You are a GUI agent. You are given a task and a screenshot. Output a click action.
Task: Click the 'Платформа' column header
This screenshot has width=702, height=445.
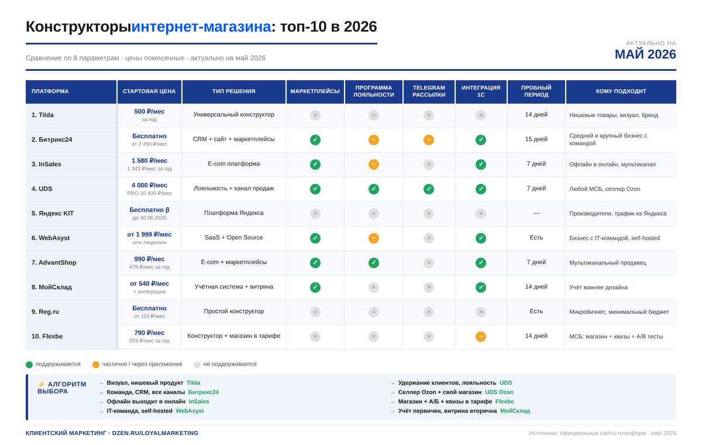[x=71, y=92]
